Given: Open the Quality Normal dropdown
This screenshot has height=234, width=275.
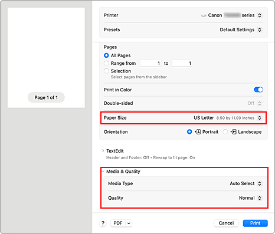Looking at the screenshot, I should tap(260, 198).
